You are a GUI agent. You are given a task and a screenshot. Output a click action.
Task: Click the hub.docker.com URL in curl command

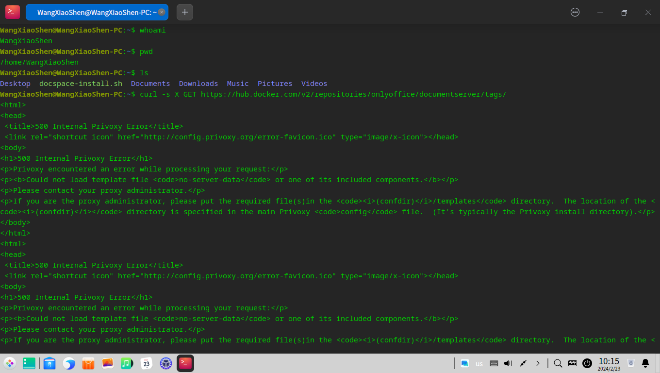[354, 94]
